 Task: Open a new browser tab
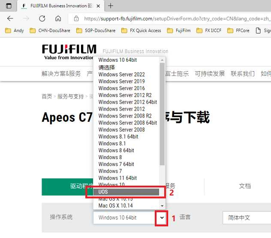[x=111, y=6]
